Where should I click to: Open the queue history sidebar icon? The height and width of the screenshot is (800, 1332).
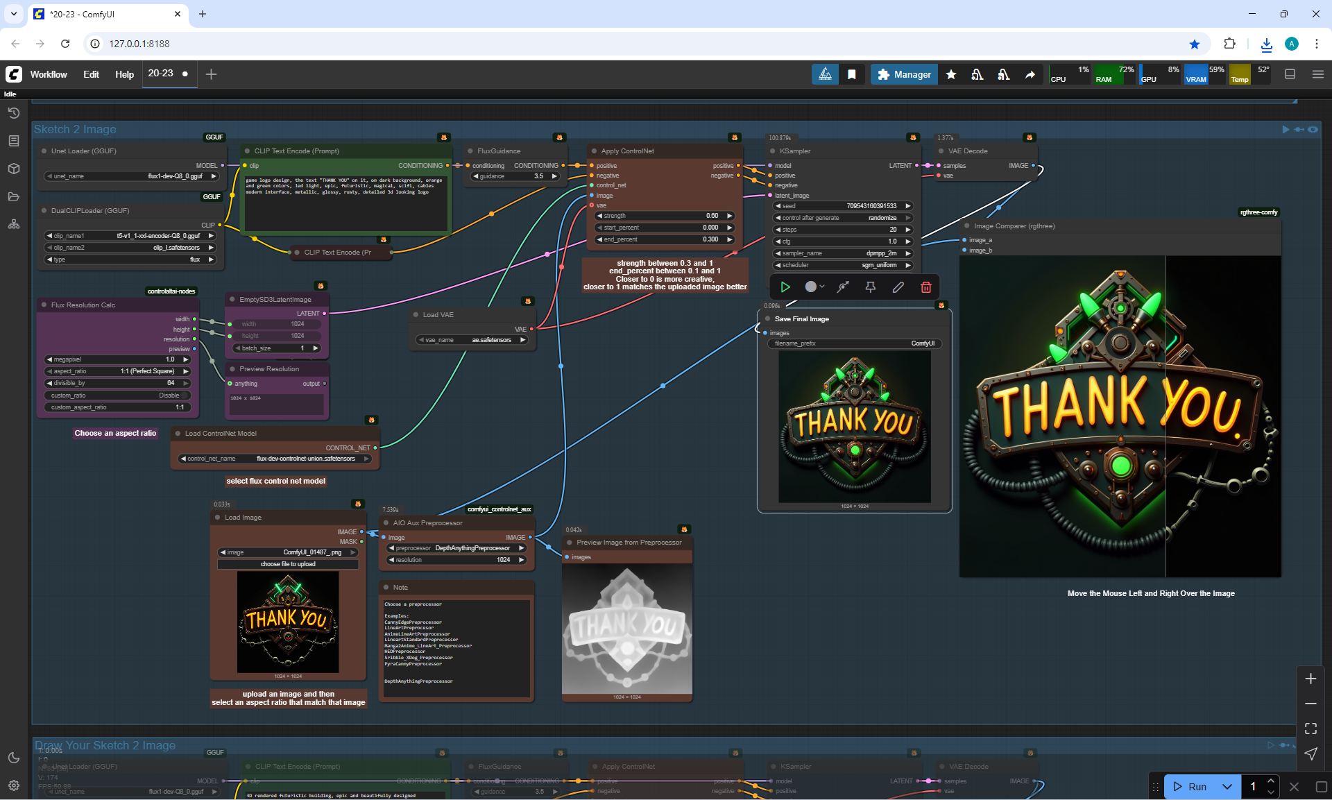(x=14, y=113)
